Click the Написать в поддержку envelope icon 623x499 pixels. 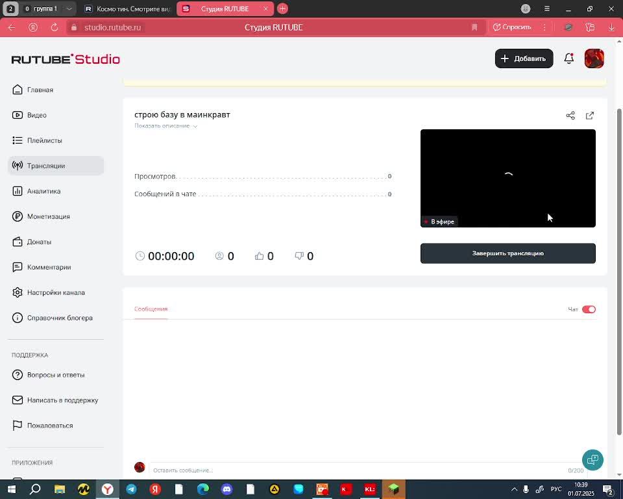[x=18, y=400]
